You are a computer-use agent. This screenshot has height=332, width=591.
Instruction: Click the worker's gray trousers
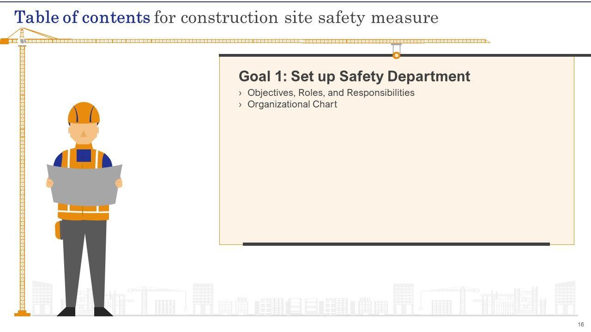pyautogui.click(x=85, y=263)
